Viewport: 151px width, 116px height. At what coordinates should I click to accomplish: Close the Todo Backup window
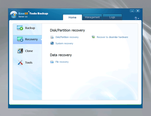point(138,11)
